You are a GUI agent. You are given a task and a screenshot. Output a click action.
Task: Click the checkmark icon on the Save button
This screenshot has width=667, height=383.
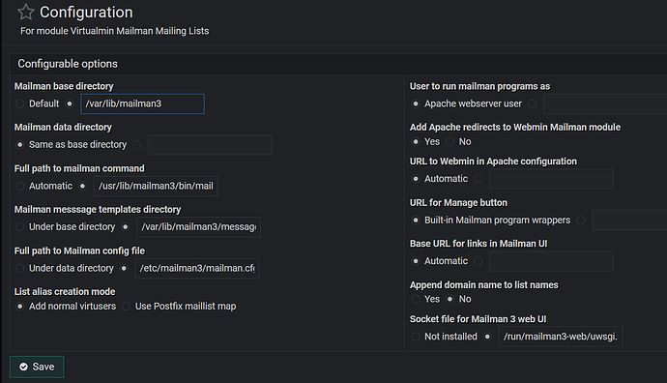coord(24,367)
